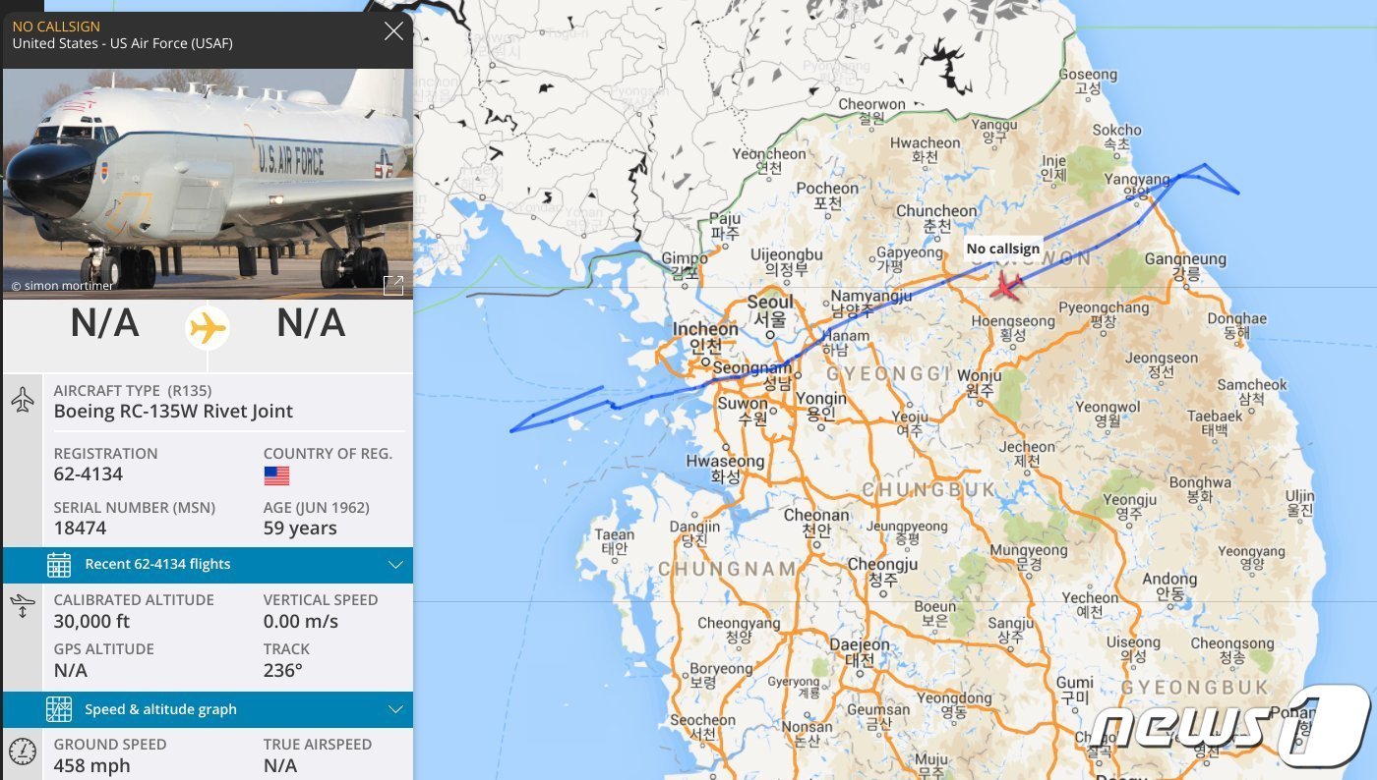Screen dimensions: 1377x780
Task: Click the aircraft type plane icon
Action: tap(23, 401)
